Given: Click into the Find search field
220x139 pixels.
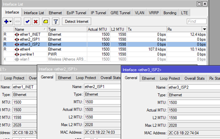Looking at the screenshot, I should tap(197, 21).
